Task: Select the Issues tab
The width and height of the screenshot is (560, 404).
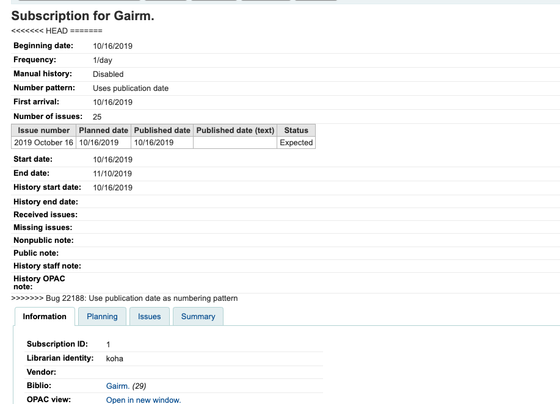Action: click(149, 316)
